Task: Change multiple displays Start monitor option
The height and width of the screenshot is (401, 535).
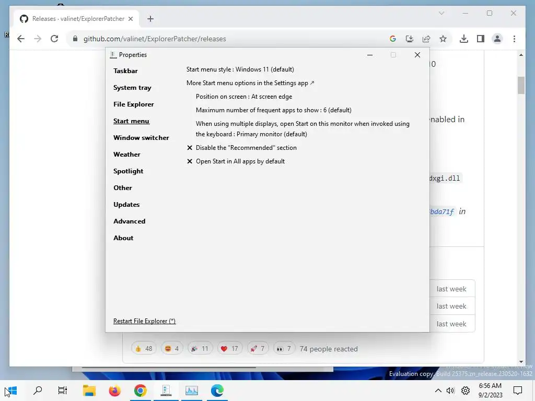Action: [303, 129]
